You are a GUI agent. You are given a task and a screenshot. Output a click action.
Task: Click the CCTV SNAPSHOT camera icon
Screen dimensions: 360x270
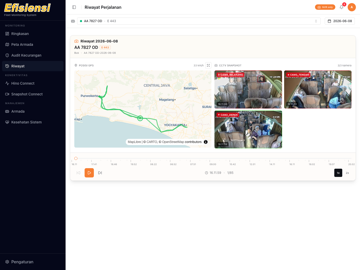pyautogui.click(x=216, y=65)
